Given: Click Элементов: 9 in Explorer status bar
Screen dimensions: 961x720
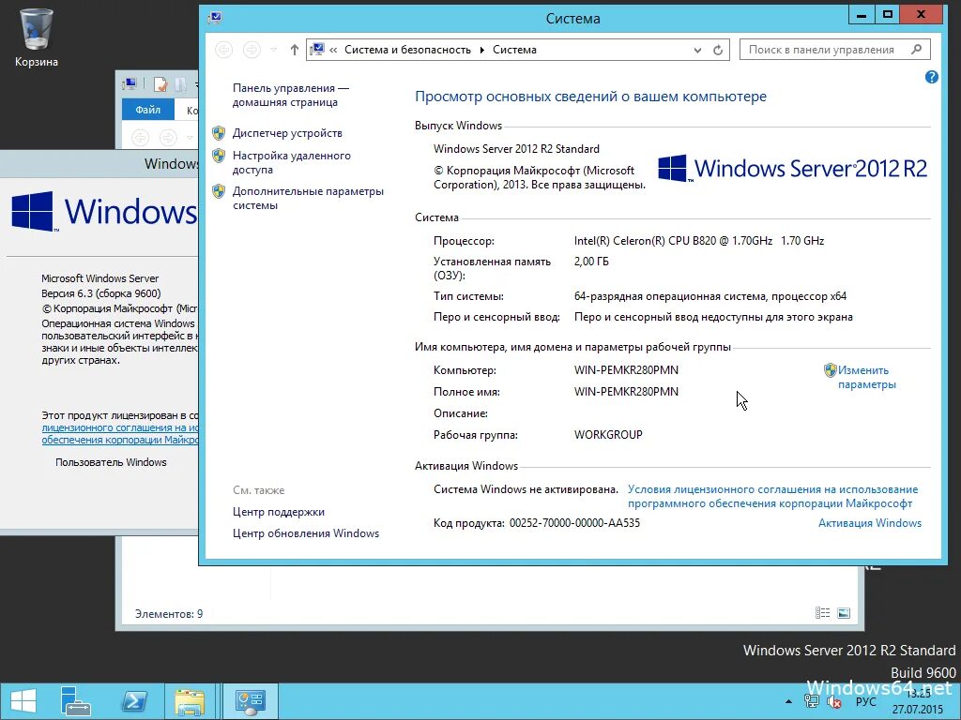Looking at the screenshot, I should click(169, 613).
